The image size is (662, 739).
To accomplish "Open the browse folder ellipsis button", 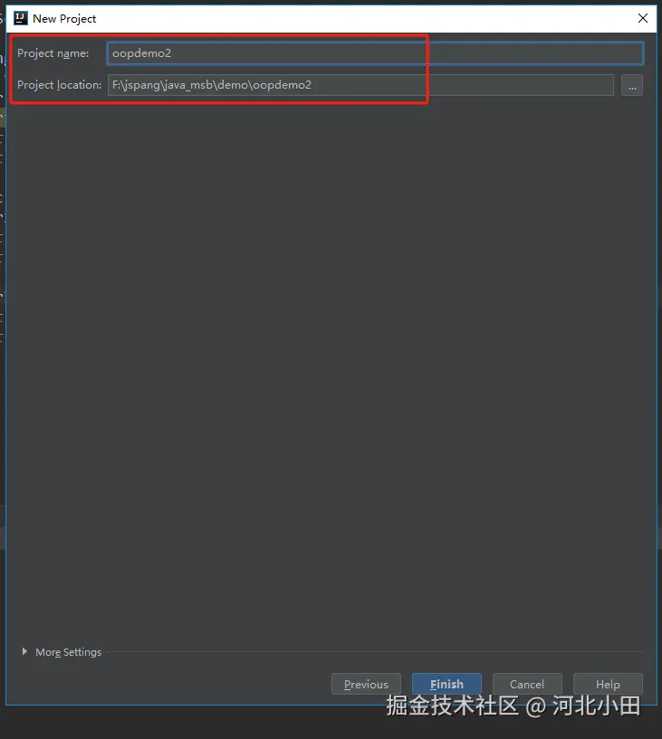I will coord(632,85).
